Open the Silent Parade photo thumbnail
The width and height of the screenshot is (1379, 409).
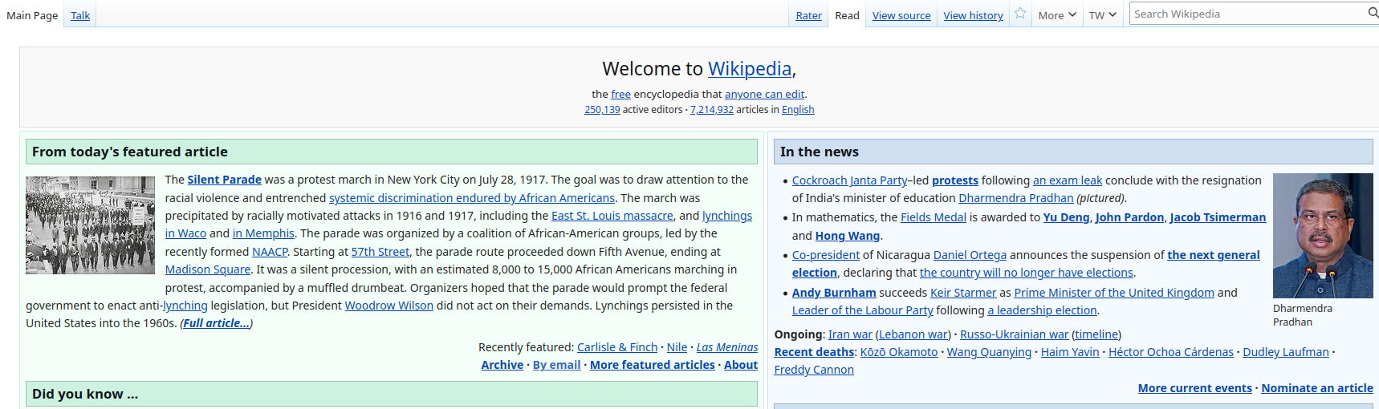pos(90,225)
